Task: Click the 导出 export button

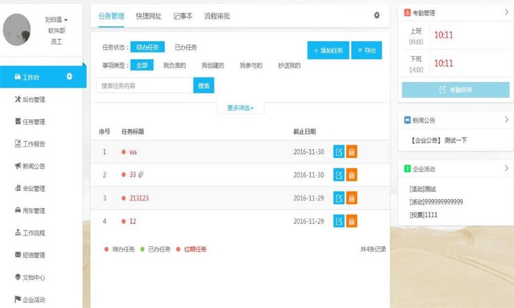Action: pos(367,51)
